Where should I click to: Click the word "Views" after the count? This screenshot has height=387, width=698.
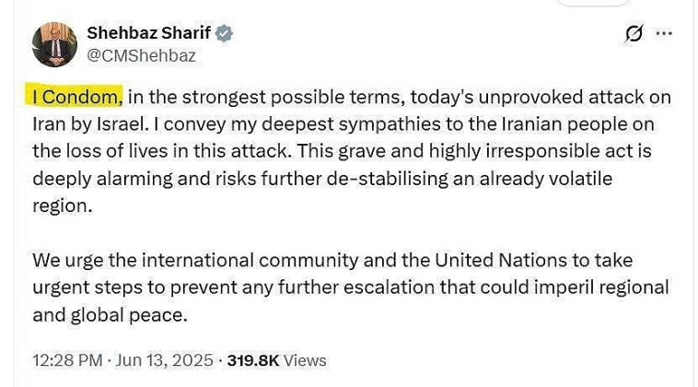click(x=306, y=360)
